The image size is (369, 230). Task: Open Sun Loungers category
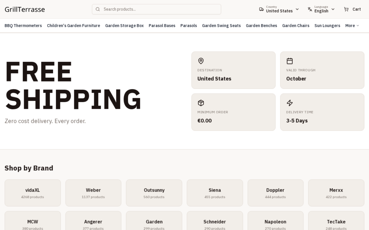[327, 26]
